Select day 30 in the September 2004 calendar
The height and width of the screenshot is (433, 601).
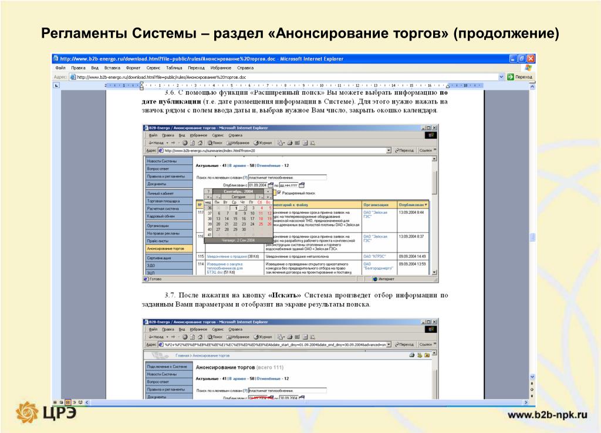[244, 229]
